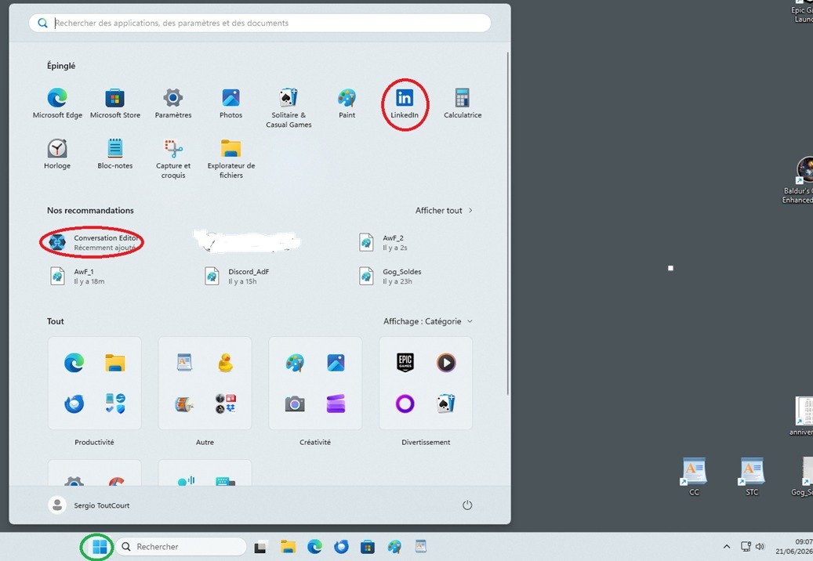Open Thunderbird inside the Productivité group

coord(74,404)
